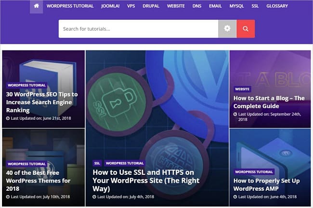Open the Glossary menu item

coord(277,6)
